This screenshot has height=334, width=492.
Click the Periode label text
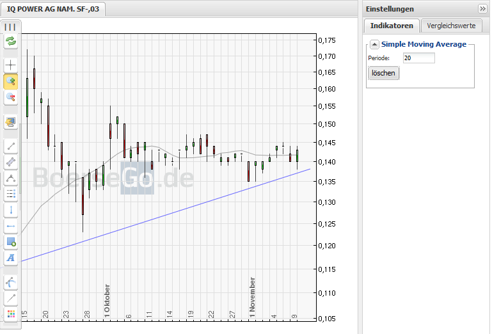pos(379,58)
